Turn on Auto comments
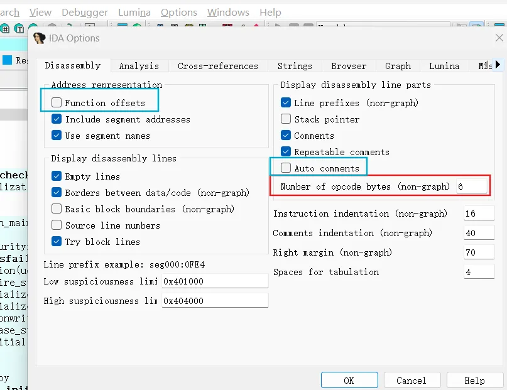This screenshot has width=507, height=390. click(x=286, y=168)
